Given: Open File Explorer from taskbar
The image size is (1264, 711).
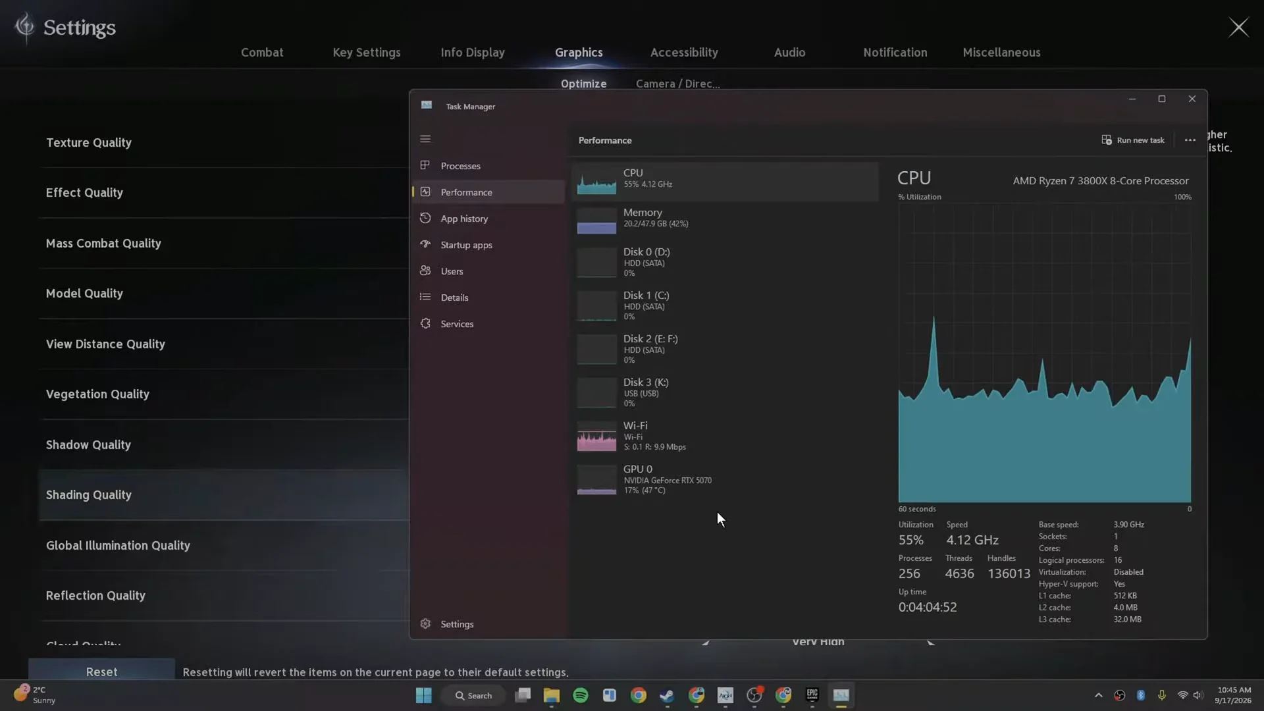Looking at the screenshot, I should click(x=551, y=695).
